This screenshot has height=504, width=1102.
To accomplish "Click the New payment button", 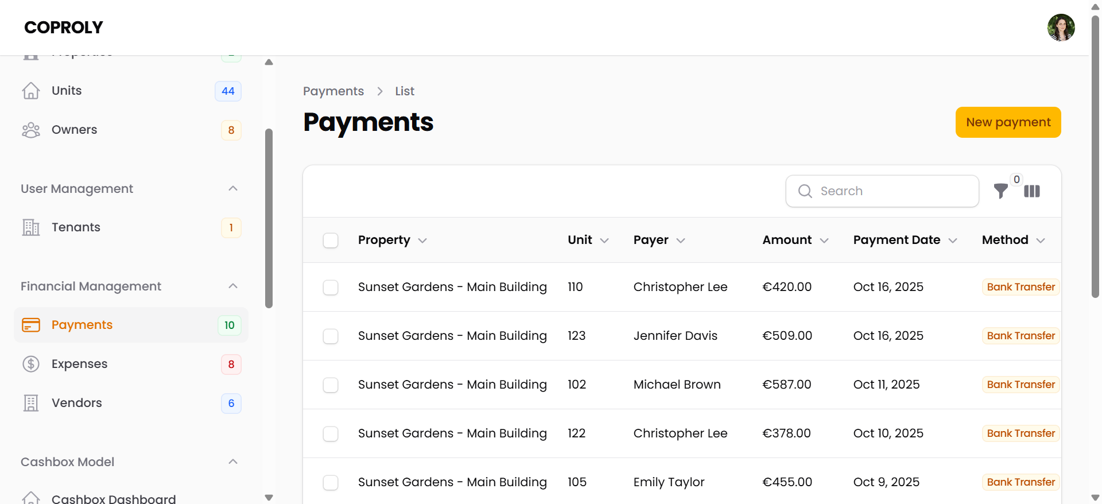I will coord(1008,122).
